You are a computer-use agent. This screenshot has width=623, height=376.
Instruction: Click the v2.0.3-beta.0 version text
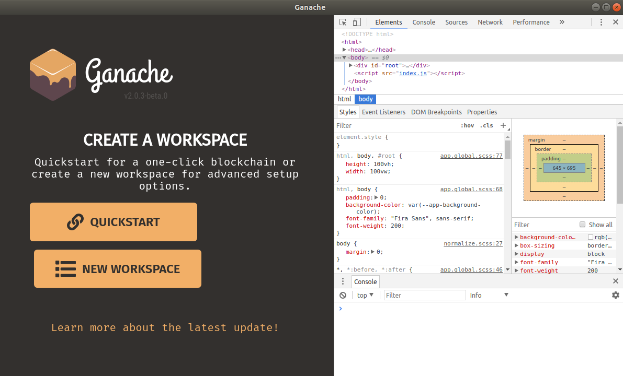coord(146,96)
